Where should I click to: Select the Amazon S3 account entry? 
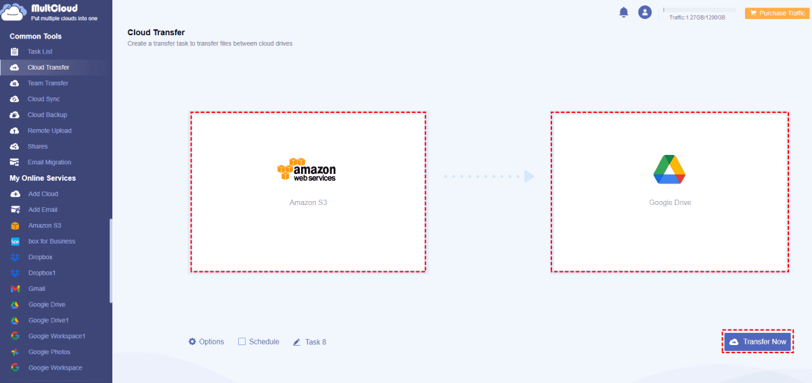(x=45, y=225)
